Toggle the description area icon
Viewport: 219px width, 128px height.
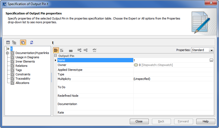tap(71, 51)
